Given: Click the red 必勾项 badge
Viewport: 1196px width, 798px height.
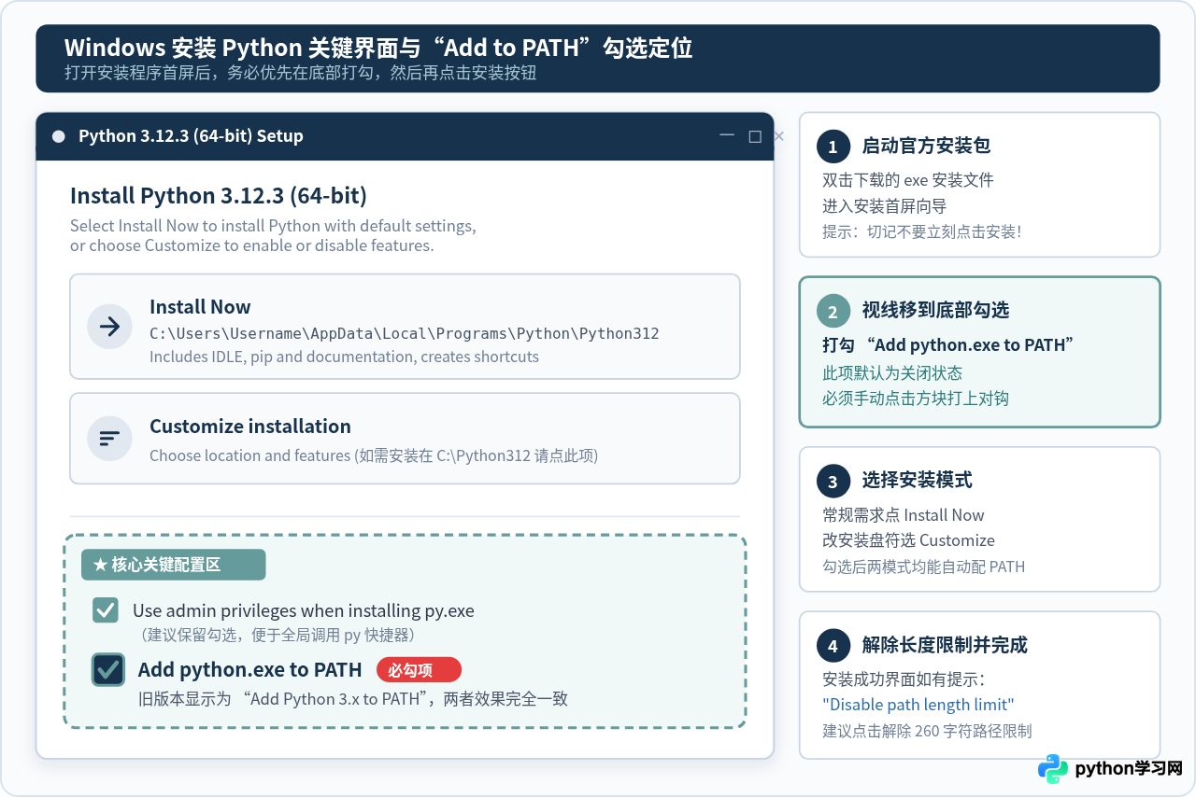Looking at the screenshot, I should point(419,670).
